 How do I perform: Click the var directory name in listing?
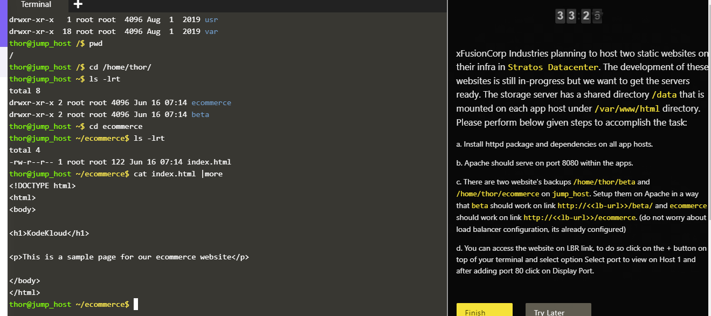211,31
